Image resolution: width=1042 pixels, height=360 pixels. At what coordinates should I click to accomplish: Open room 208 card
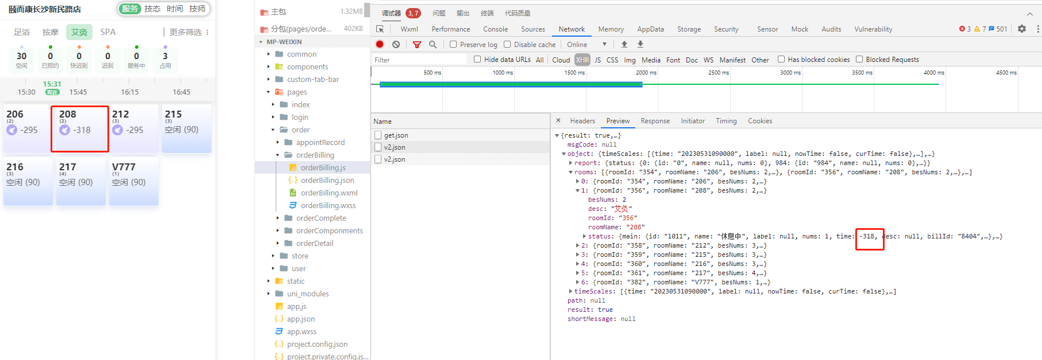click(80, 128)
